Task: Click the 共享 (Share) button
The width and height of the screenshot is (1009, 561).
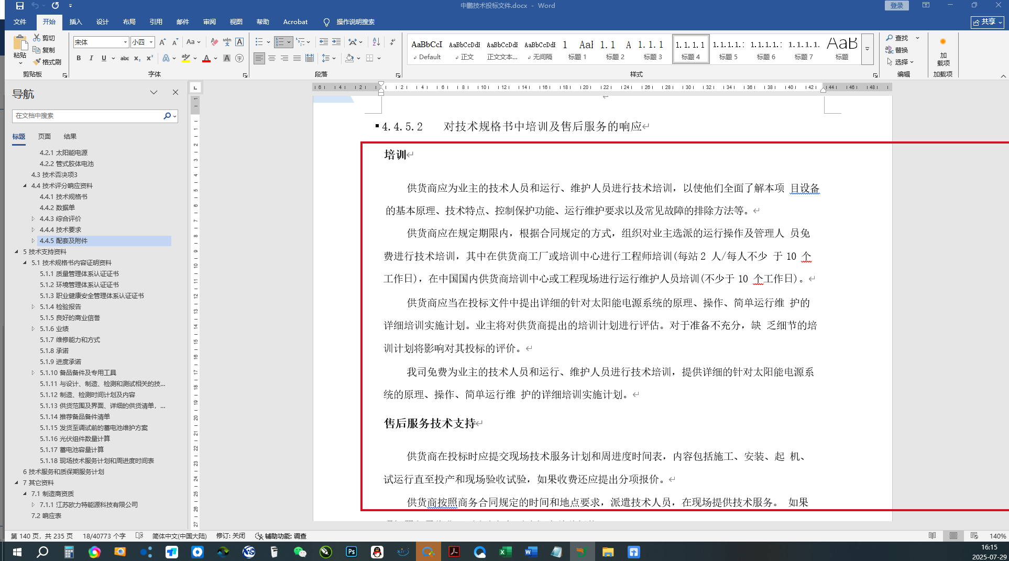Action: click(x=988, y=22)
